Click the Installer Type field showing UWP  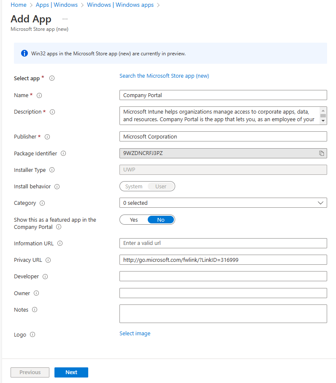coord(223,170)
